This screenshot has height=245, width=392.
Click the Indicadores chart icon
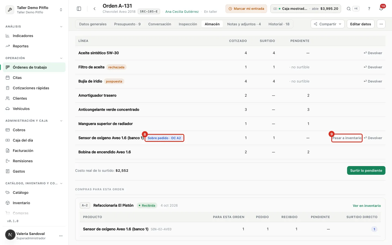tap(8, 36)
